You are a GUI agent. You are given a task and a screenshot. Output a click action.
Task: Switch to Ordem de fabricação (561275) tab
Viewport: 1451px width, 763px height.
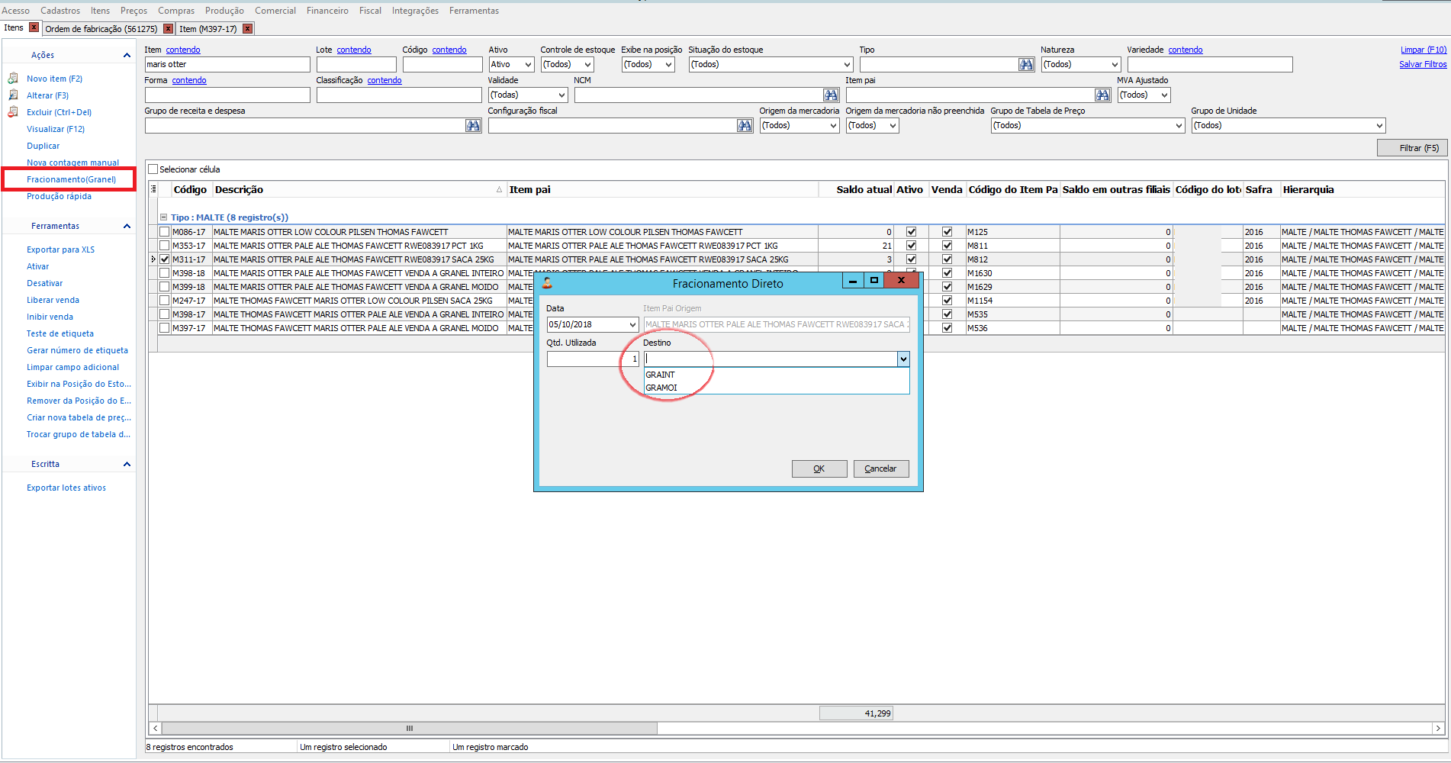(101, 29)
